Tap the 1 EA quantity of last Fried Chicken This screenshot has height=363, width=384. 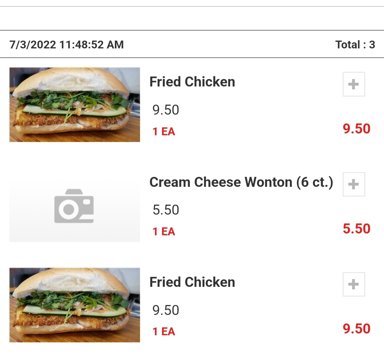tap(164, 332)
